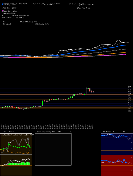Click the 31.18 price axis label
Viewport: 133px width, 176px height.
point(130,90)
